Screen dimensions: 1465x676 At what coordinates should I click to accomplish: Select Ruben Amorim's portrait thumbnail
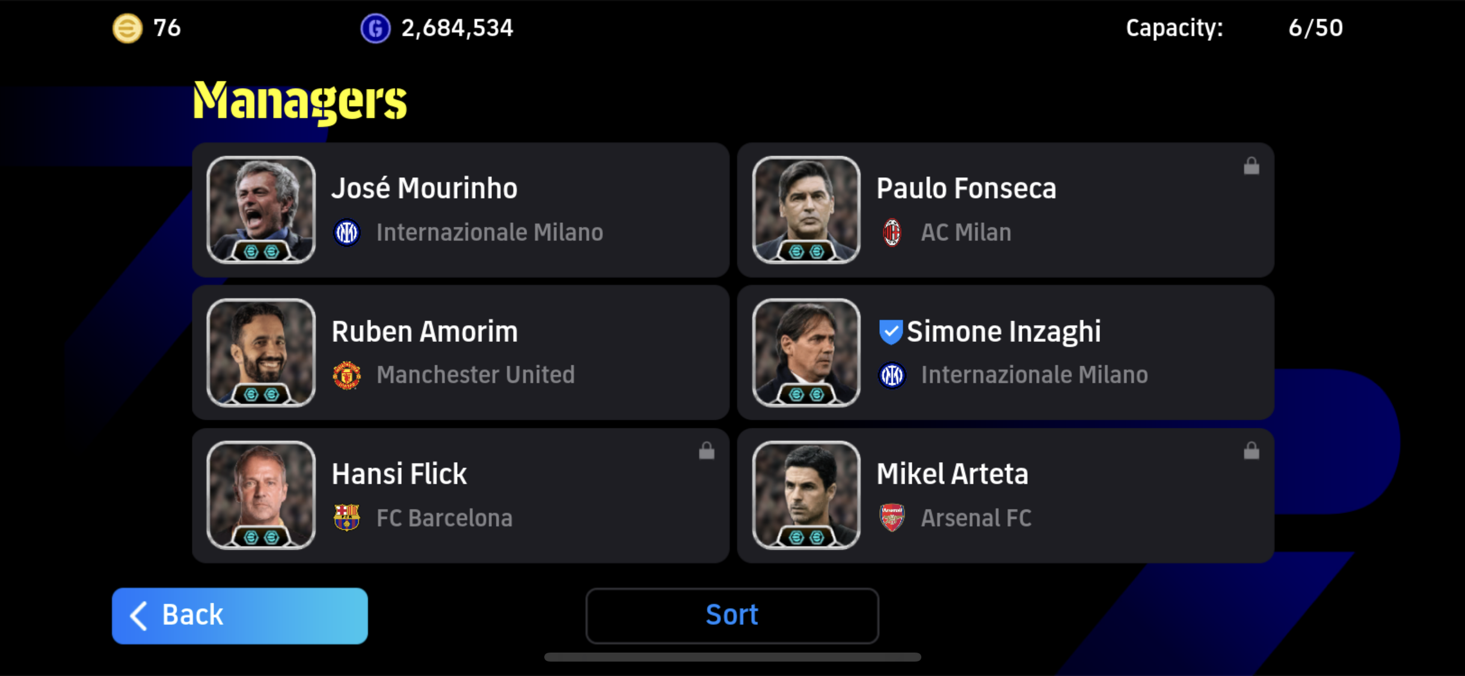coord(261,353)
